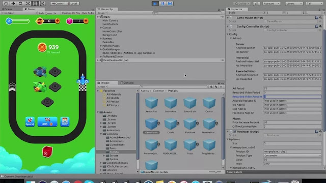Toggle the Center pivot button
Image resolution: width=326 pixels, height=183 pixels.
(x=58, y=4)
